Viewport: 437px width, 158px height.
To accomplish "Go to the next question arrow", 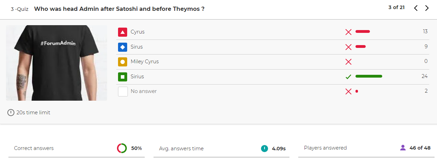I will click(427, 8).
